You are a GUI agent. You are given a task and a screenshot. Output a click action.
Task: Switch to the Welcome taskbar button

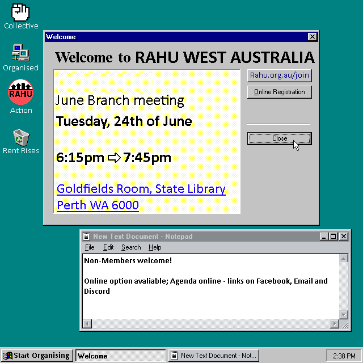[x=121, y=356]
